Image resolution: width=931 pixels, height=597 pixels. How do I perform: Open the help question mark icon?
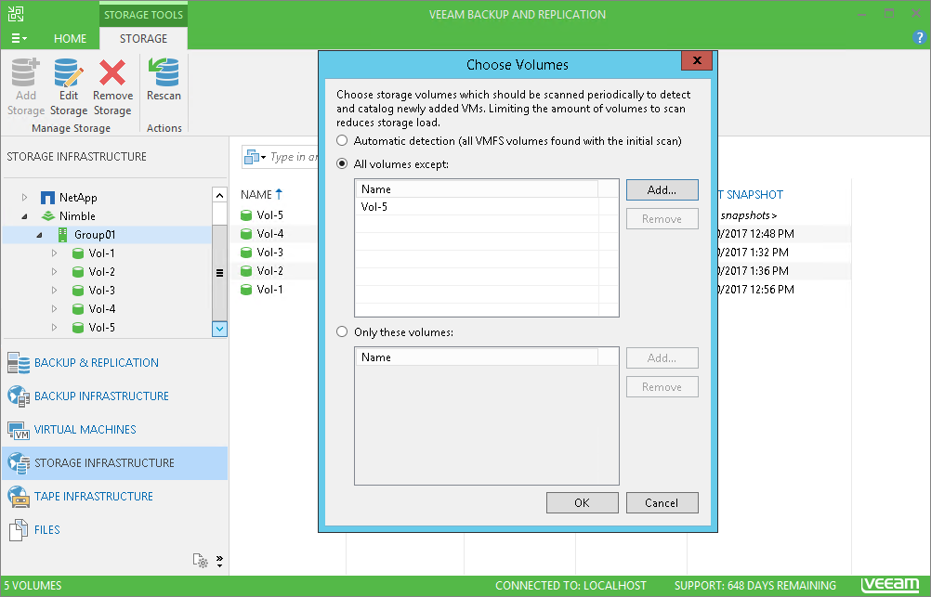pos(919,38)
